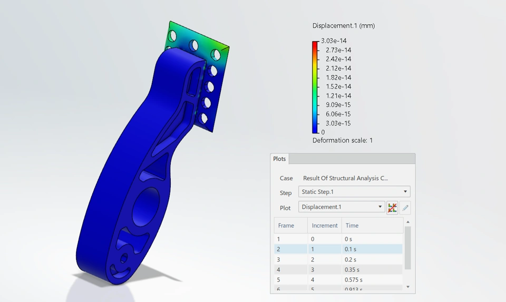506x302 pixels.
Task: Click the Displacement.1 (mm) legend title
Action: point(344,26)
